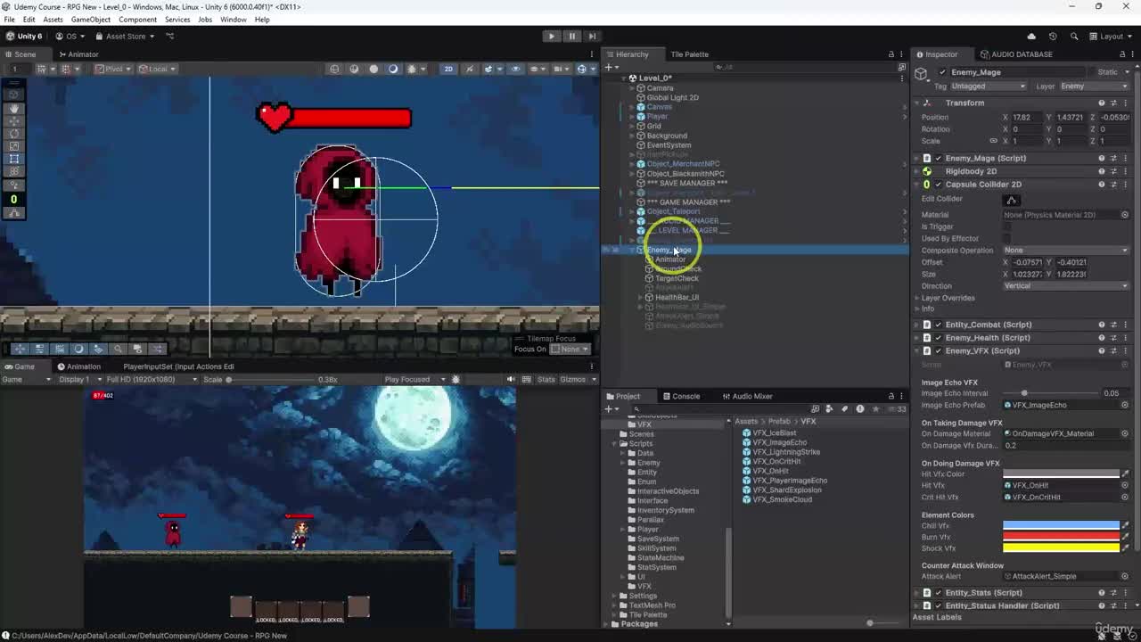Open the GameObject menu

click(x=90, y=19)
